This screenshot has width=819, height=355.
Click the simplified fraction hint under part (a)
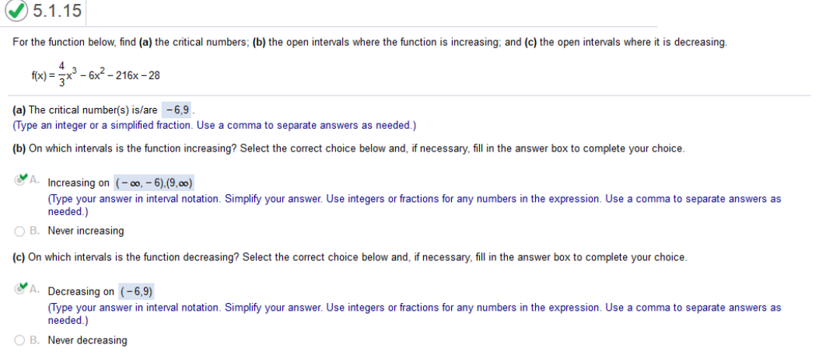(214, 126)
